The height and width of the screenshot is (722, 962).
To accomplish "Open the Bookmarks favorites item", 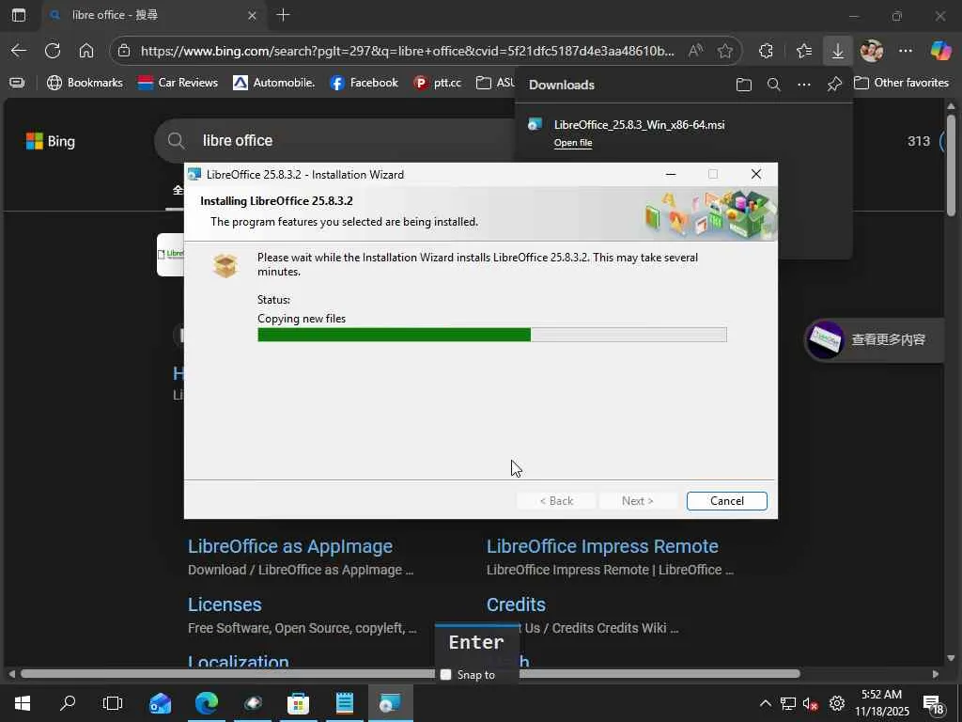I will coord(85,83).
